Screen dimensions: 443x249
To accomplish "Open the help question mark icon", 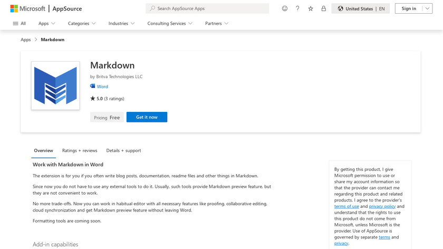I will 297,8.
